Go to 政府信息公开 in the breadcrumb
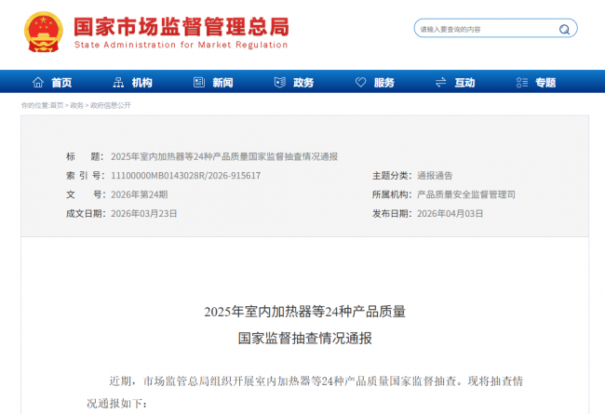The width and height of the screenshot is (605, 414). (x=111, y=105)
